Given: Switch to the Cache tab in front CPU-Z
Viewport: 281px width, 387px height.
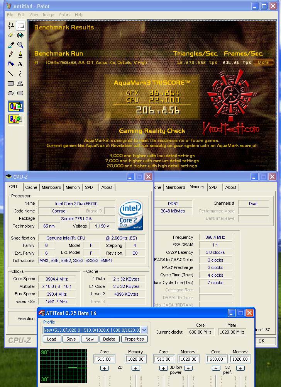Looking at the screenshot, I should pyautogui.click(x=31, y=187).
